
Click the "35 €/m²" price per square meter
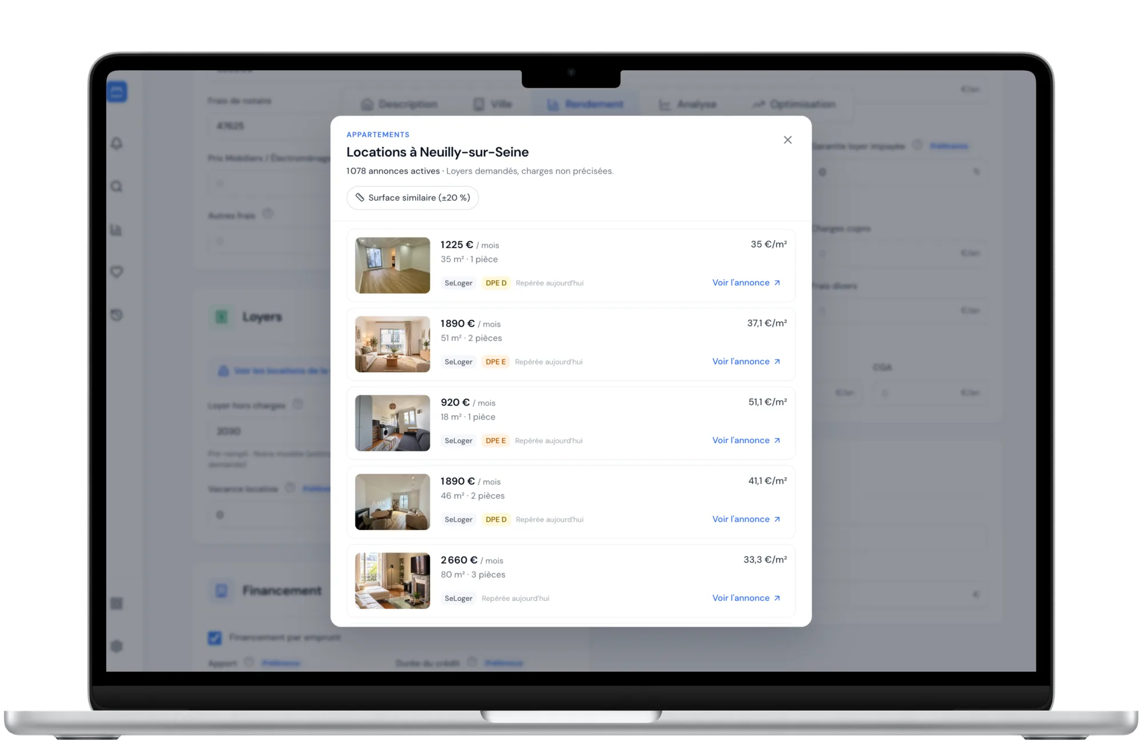pos(769,244)
